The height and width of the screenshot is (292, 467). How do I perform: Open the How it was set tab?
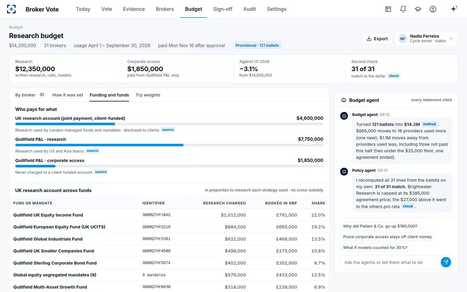68,95
